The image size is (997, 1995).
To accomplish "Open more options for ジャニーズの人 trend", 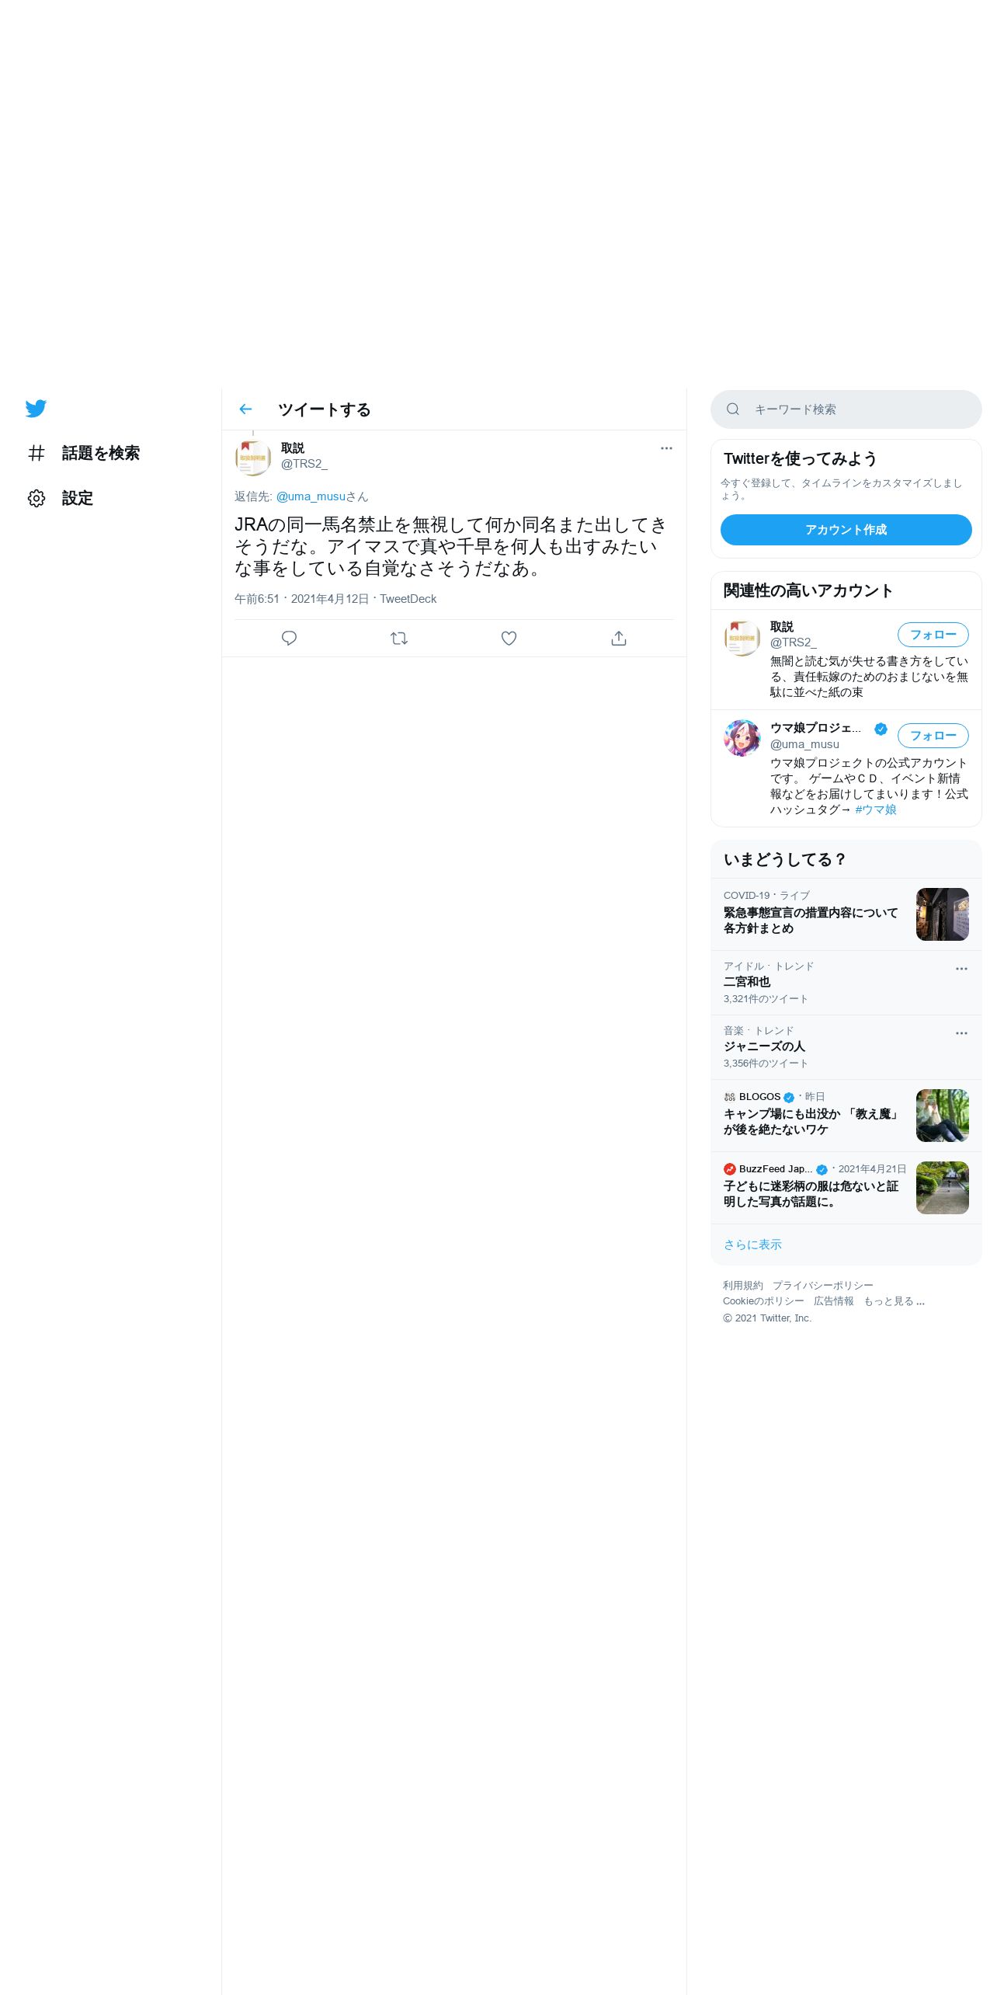I will (x=961, y=1033).
